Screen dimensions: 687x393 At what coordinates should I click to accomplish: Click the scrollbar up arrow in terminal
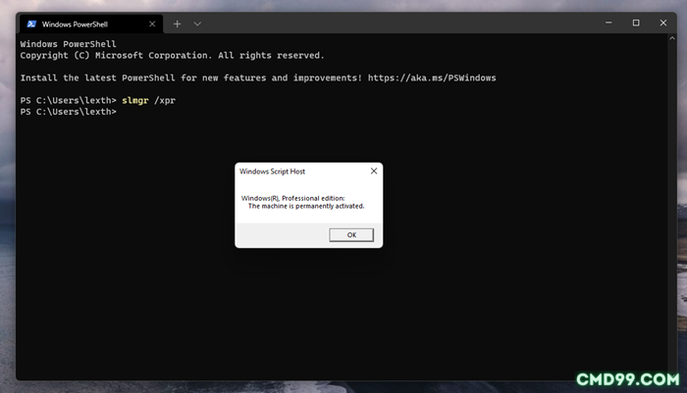pos(672,38)
